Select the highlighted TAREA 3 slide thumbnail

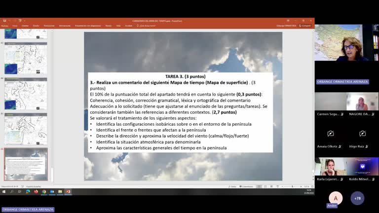tap(26, 165)
